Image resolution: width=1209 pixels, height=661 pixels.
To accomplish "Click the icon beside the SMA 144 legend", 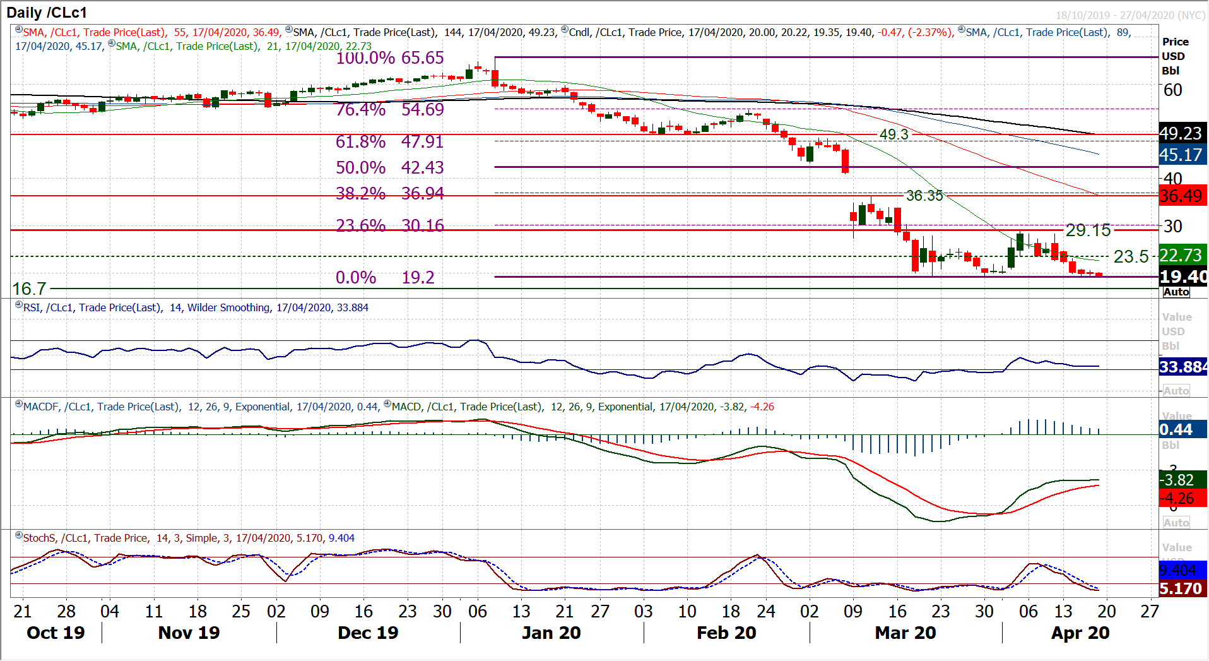I will point(289,30).
